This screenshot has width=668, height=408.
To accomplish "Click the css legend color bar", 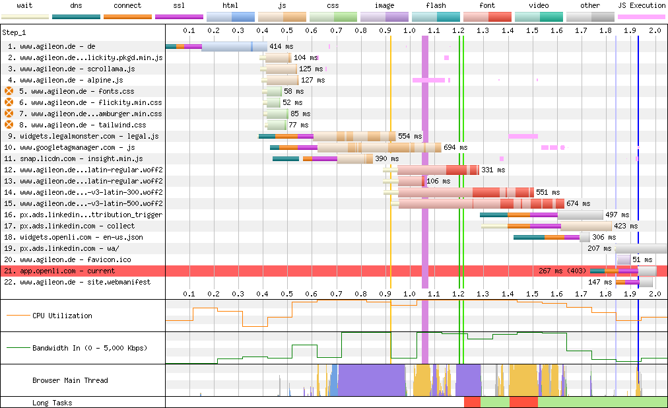I will 333,17.
